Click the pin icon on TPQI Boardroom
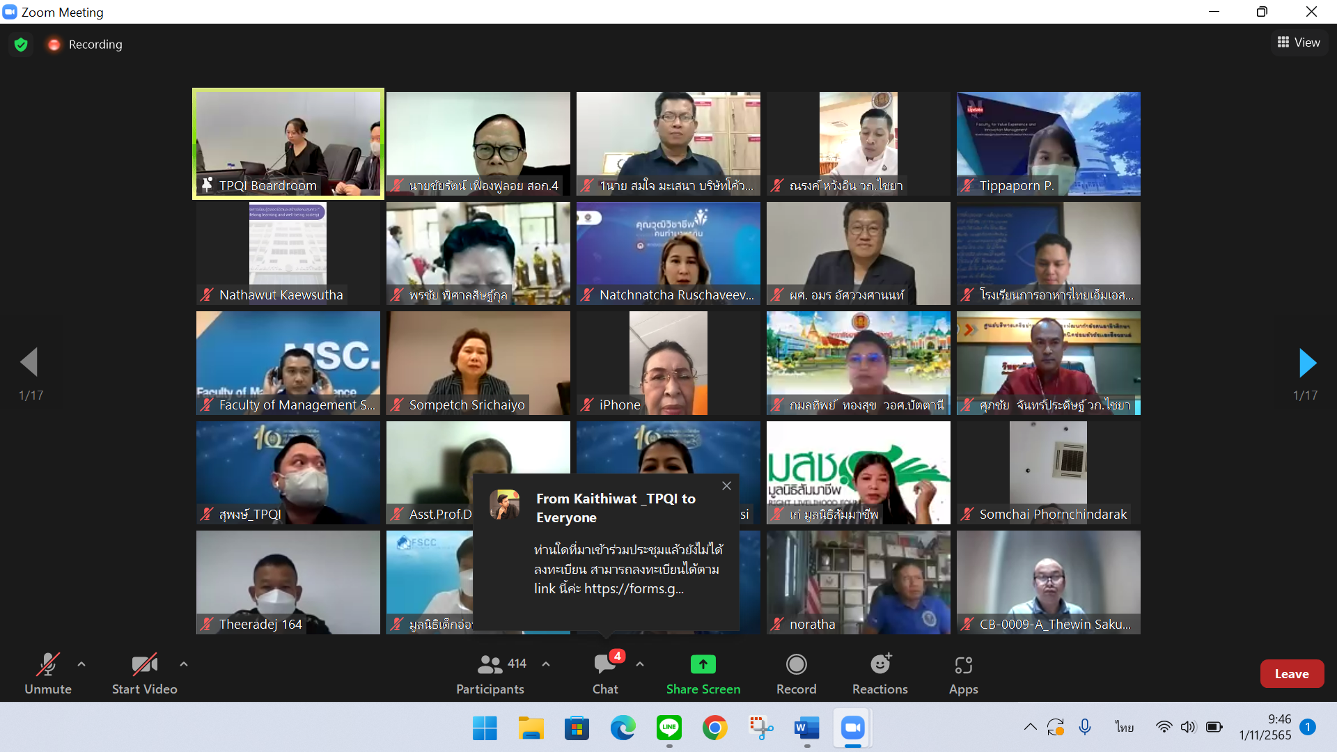 click(207, 185)
